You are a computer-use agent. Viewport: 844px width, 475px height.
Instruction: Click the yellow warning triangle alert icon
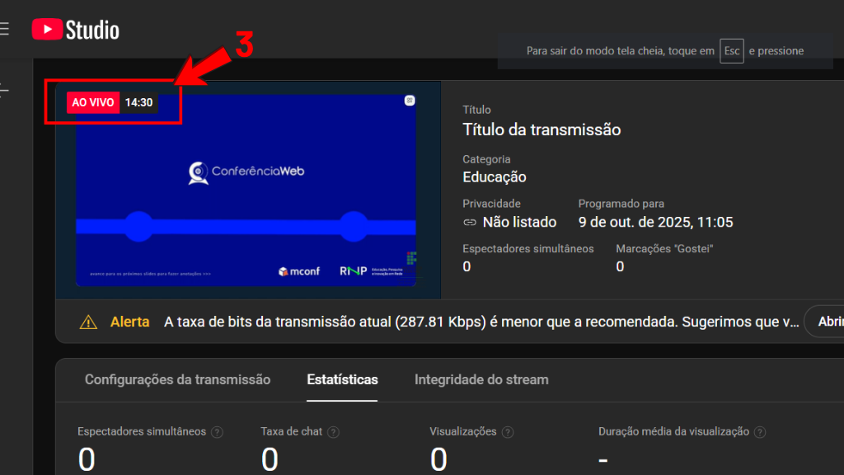click(x=88, y=322)
